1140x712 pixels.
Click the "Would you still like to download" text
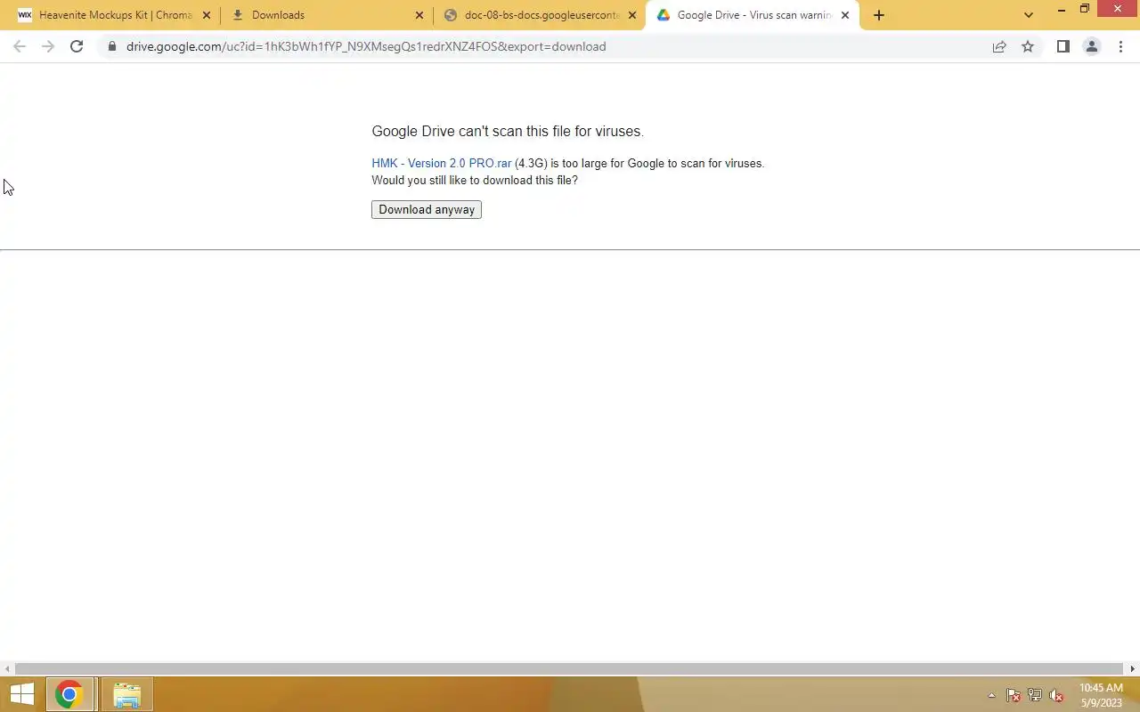click(475, 181)
